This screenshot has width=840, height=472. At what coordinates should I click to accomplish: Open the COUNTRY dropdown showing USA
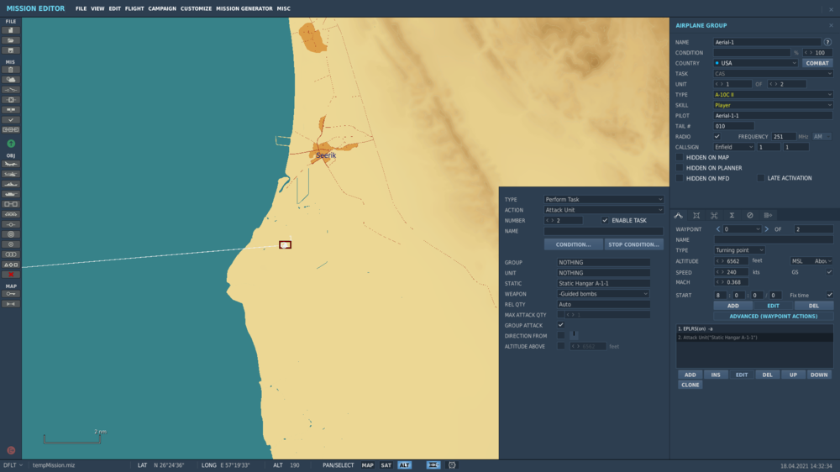tap(755, 63)
